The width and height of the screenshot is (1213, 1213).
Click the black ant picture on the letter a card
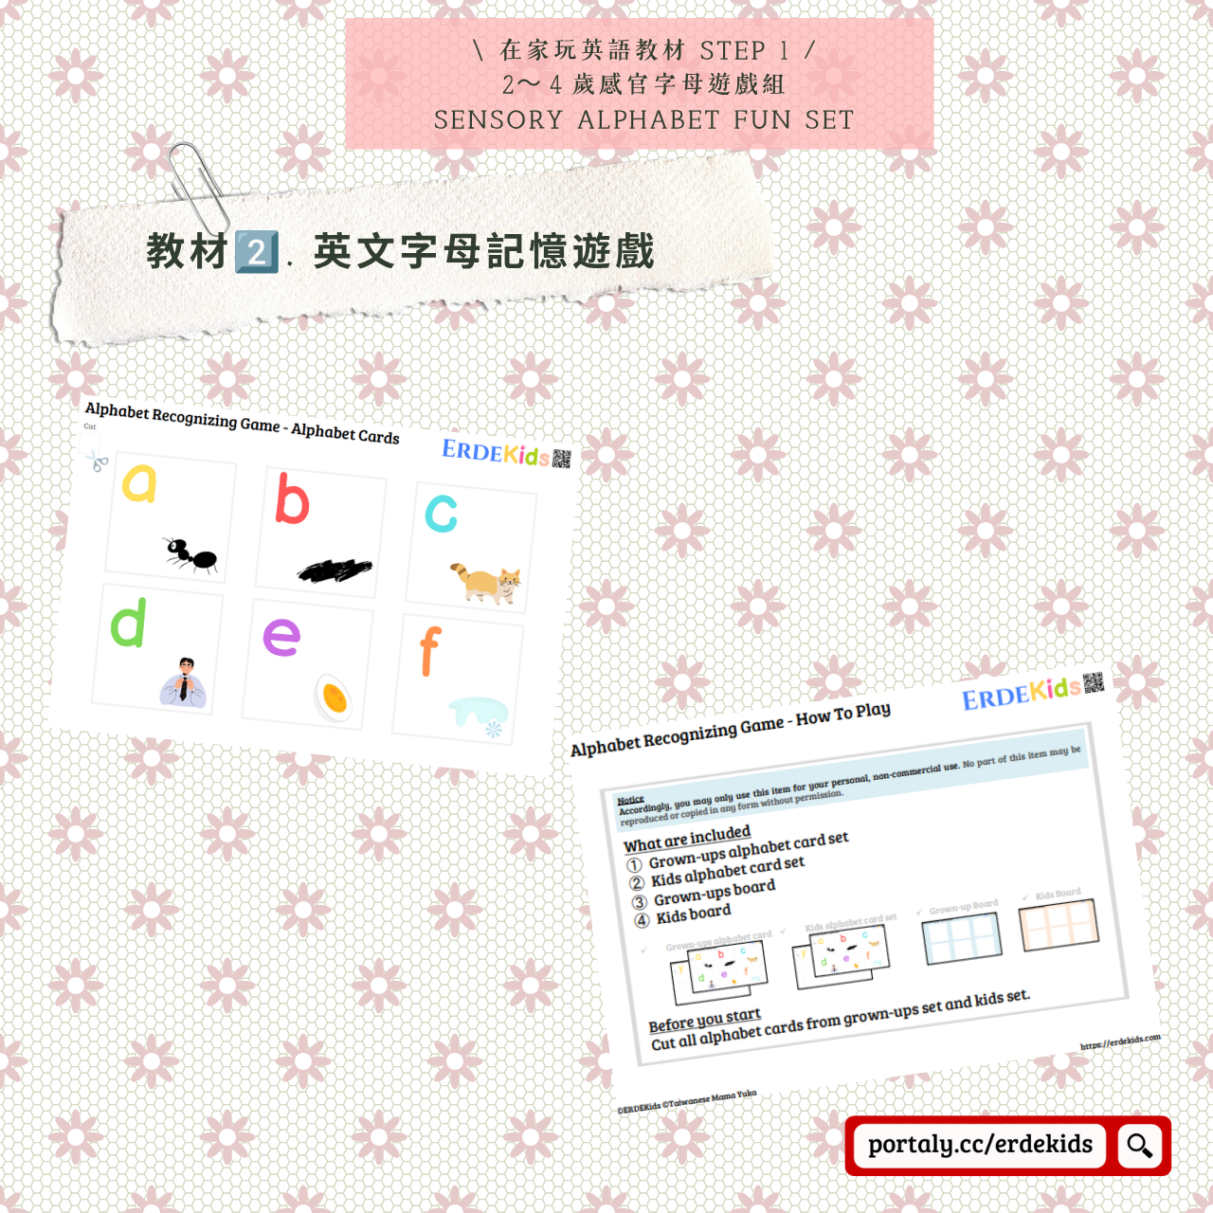[190, 555]
